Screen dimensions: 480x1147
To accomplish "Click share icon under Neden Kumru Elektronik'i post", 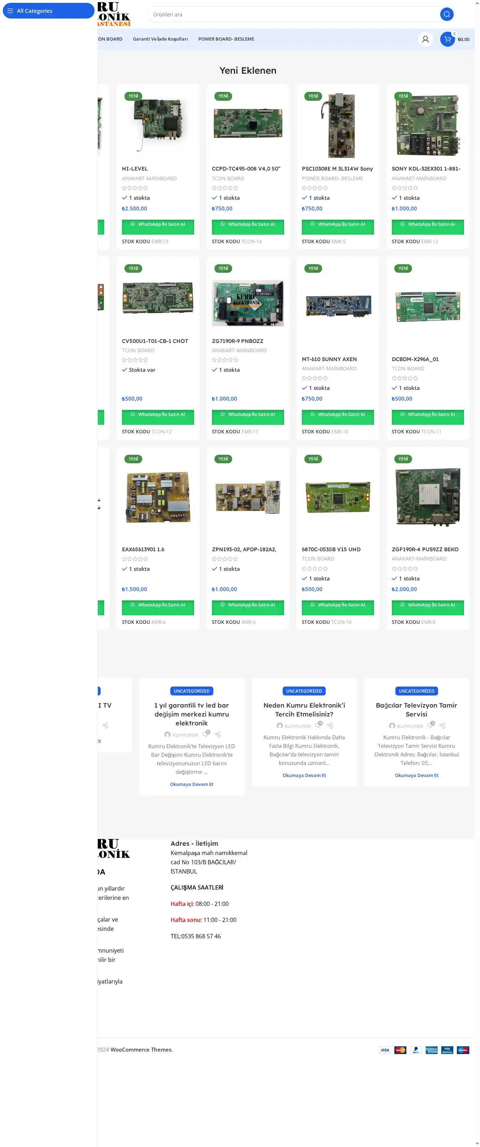I will pyautogui.click(x=330, y=726).
